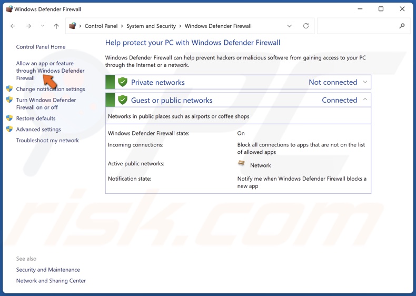Click 'Windows Defender Firewall state:' label

[148, 133]
